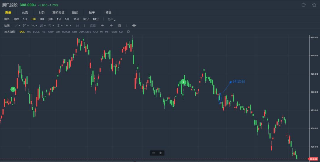
Task: Toggle drawing visibility with the eye icon
Action: point(134,26)
